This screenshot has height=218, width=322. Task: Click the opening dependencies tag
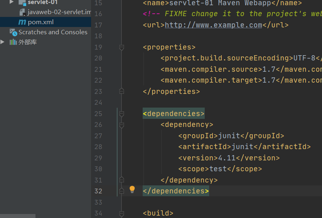coord(174,114)
